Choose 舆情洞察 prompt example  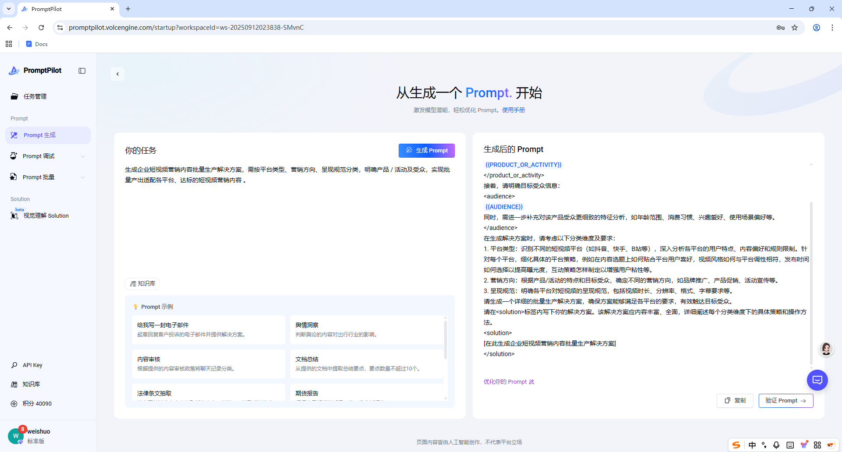tap(367, 329)
